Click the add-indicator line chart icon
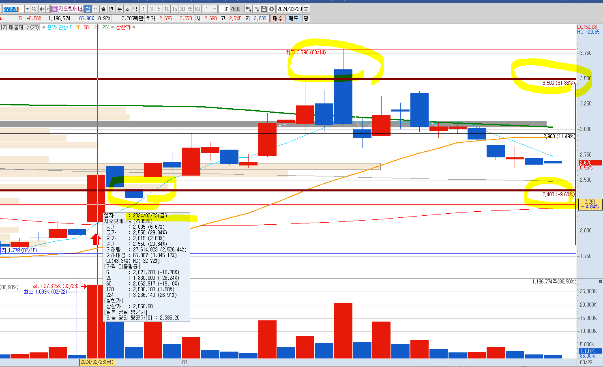Screen dimensions: 603x367 coord(256,9)
